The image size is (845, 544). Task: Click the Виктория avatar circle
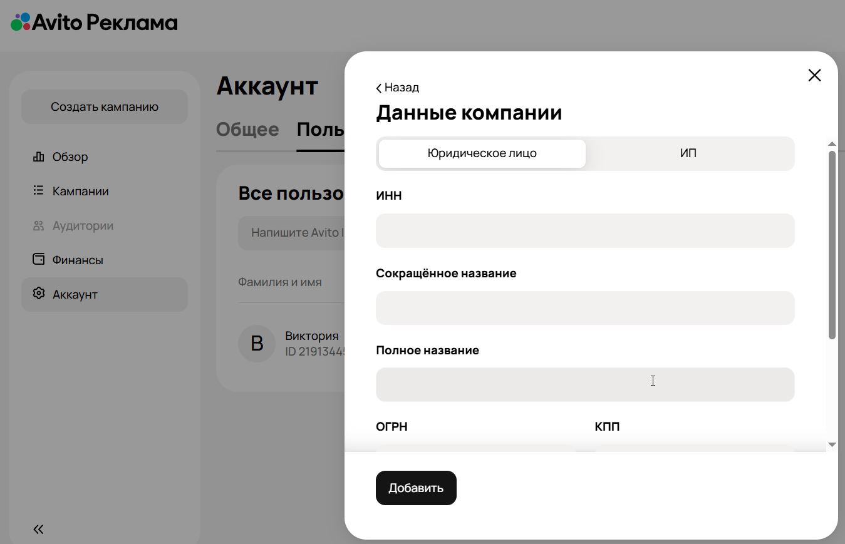pos(257,343)
